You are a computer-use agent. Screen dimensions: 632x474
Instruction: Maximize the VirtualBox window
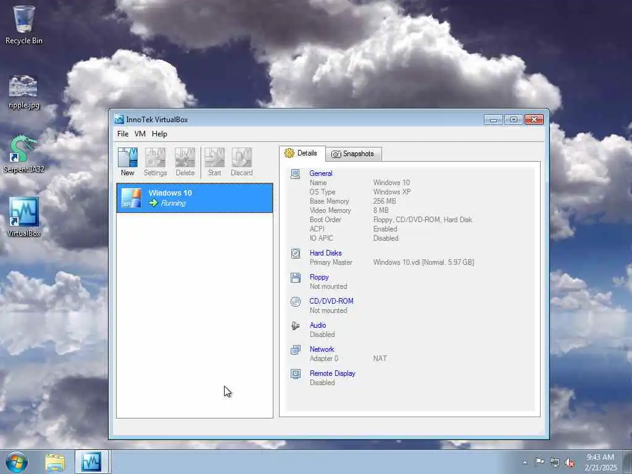click(x=513, y=120)
